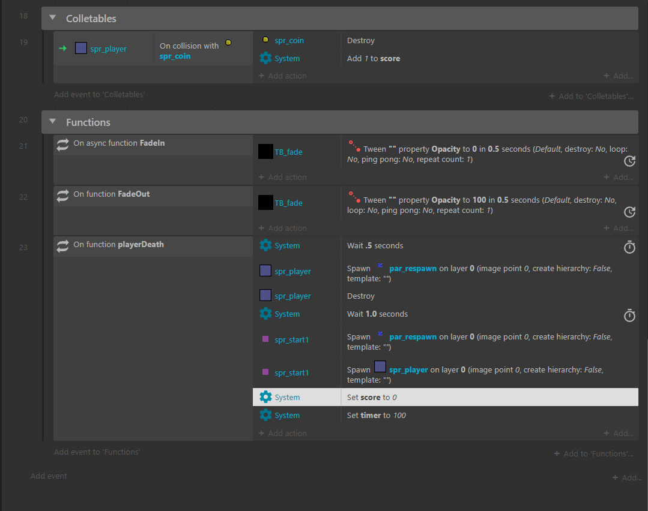The height and width of the screenshot is (511, 648).
Task: Click spr_player icon on Spawn par_respawn row
Action: [265, 270]
